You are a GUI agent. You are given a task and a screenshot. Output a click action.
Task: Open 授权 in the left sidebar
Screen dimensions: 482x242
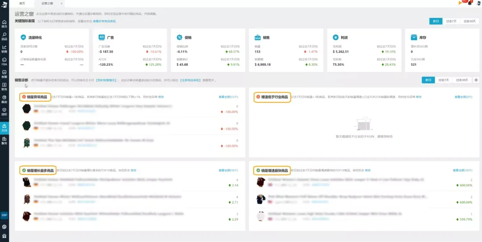click(x=4, y=111)
